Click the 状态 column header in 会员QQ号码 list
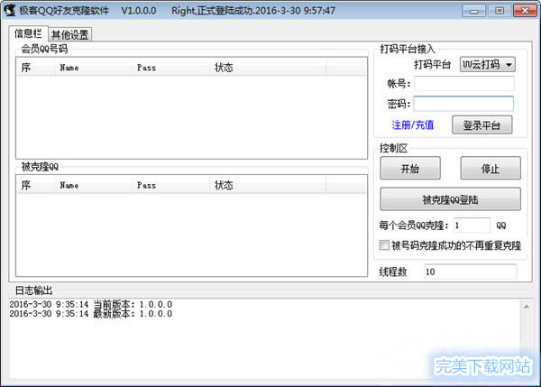 [268, 68]
